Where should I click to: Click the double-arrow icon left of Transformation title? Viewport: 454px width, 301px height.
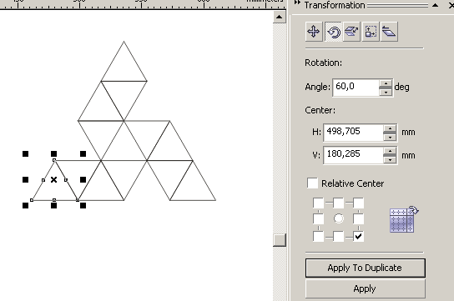tap(297, 3)
